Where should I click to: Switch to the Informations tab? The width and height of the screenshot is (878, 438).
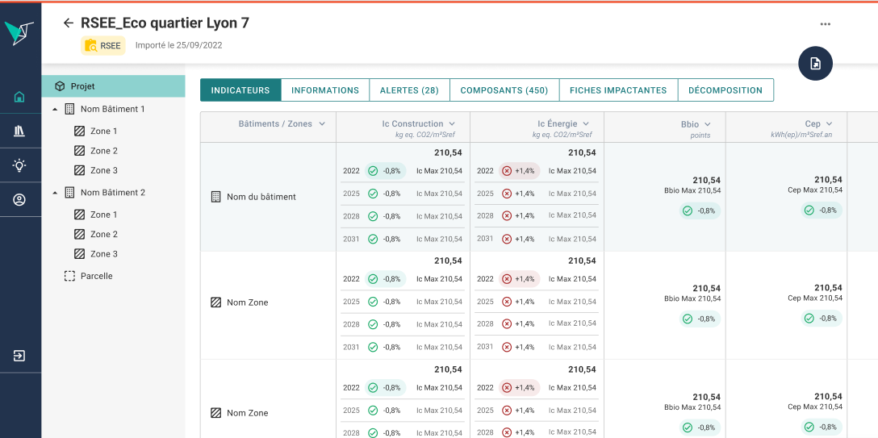(x=324, y=90)
